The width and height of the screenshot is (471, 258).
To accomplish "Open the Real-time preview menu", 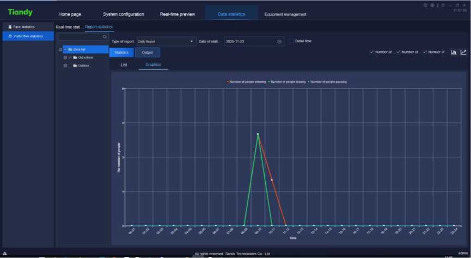I will 177,14.
